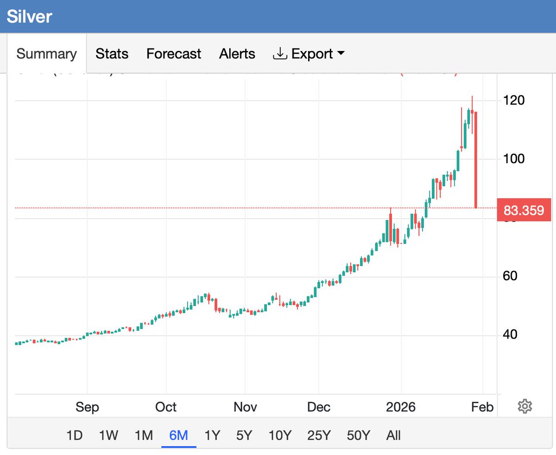Screen dimensions: 556x455
Task: Click the 2026 date axis label
Action: pyautogui.click(x=401, y=407)
